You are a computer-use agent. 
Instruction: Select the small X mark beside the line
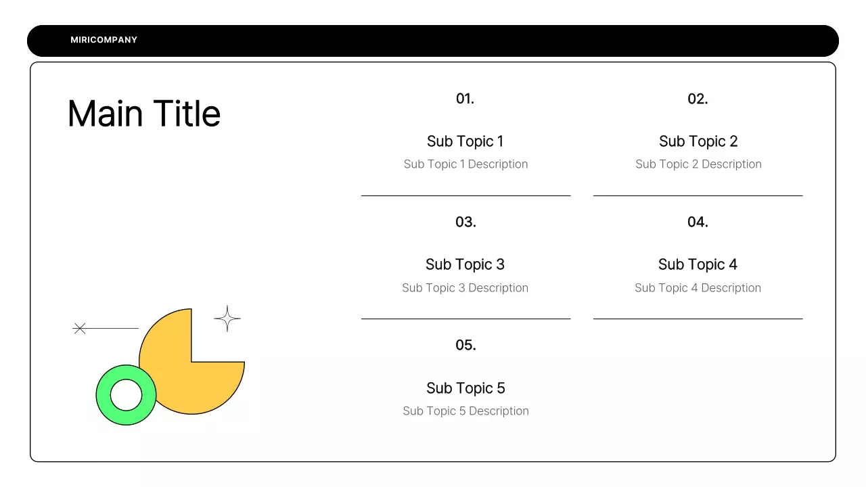click(80, 329)
